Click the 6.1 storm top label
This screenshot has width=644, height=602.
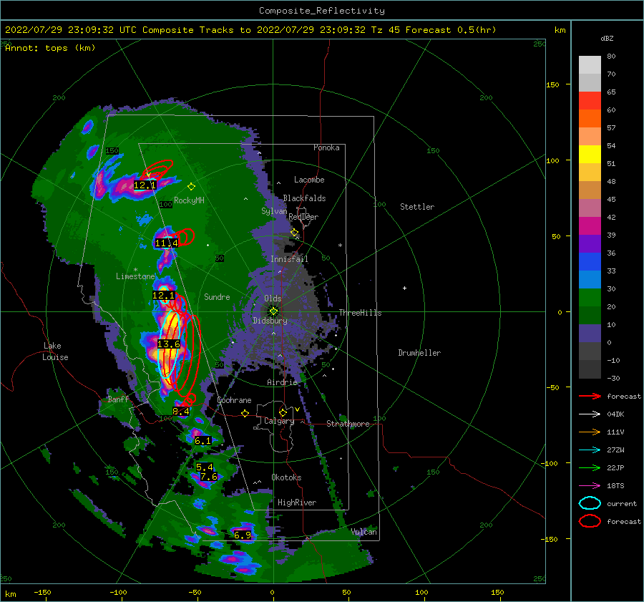point(203,440)
